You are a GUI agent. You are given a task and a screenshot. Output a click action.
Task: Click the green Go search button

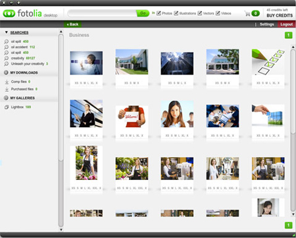(143, 13)
